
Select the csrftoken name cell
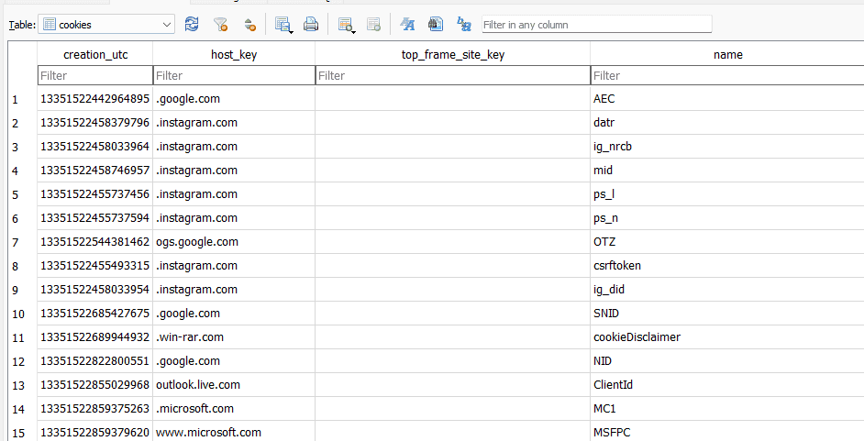(727, 266)
